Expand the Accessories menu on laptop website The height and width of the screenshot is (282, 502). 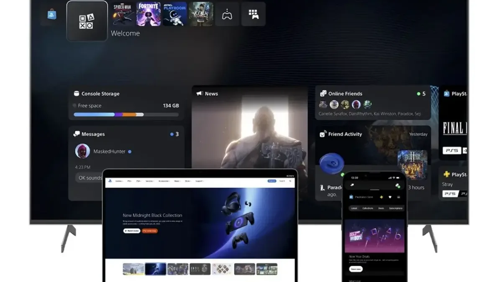(165, 181)
